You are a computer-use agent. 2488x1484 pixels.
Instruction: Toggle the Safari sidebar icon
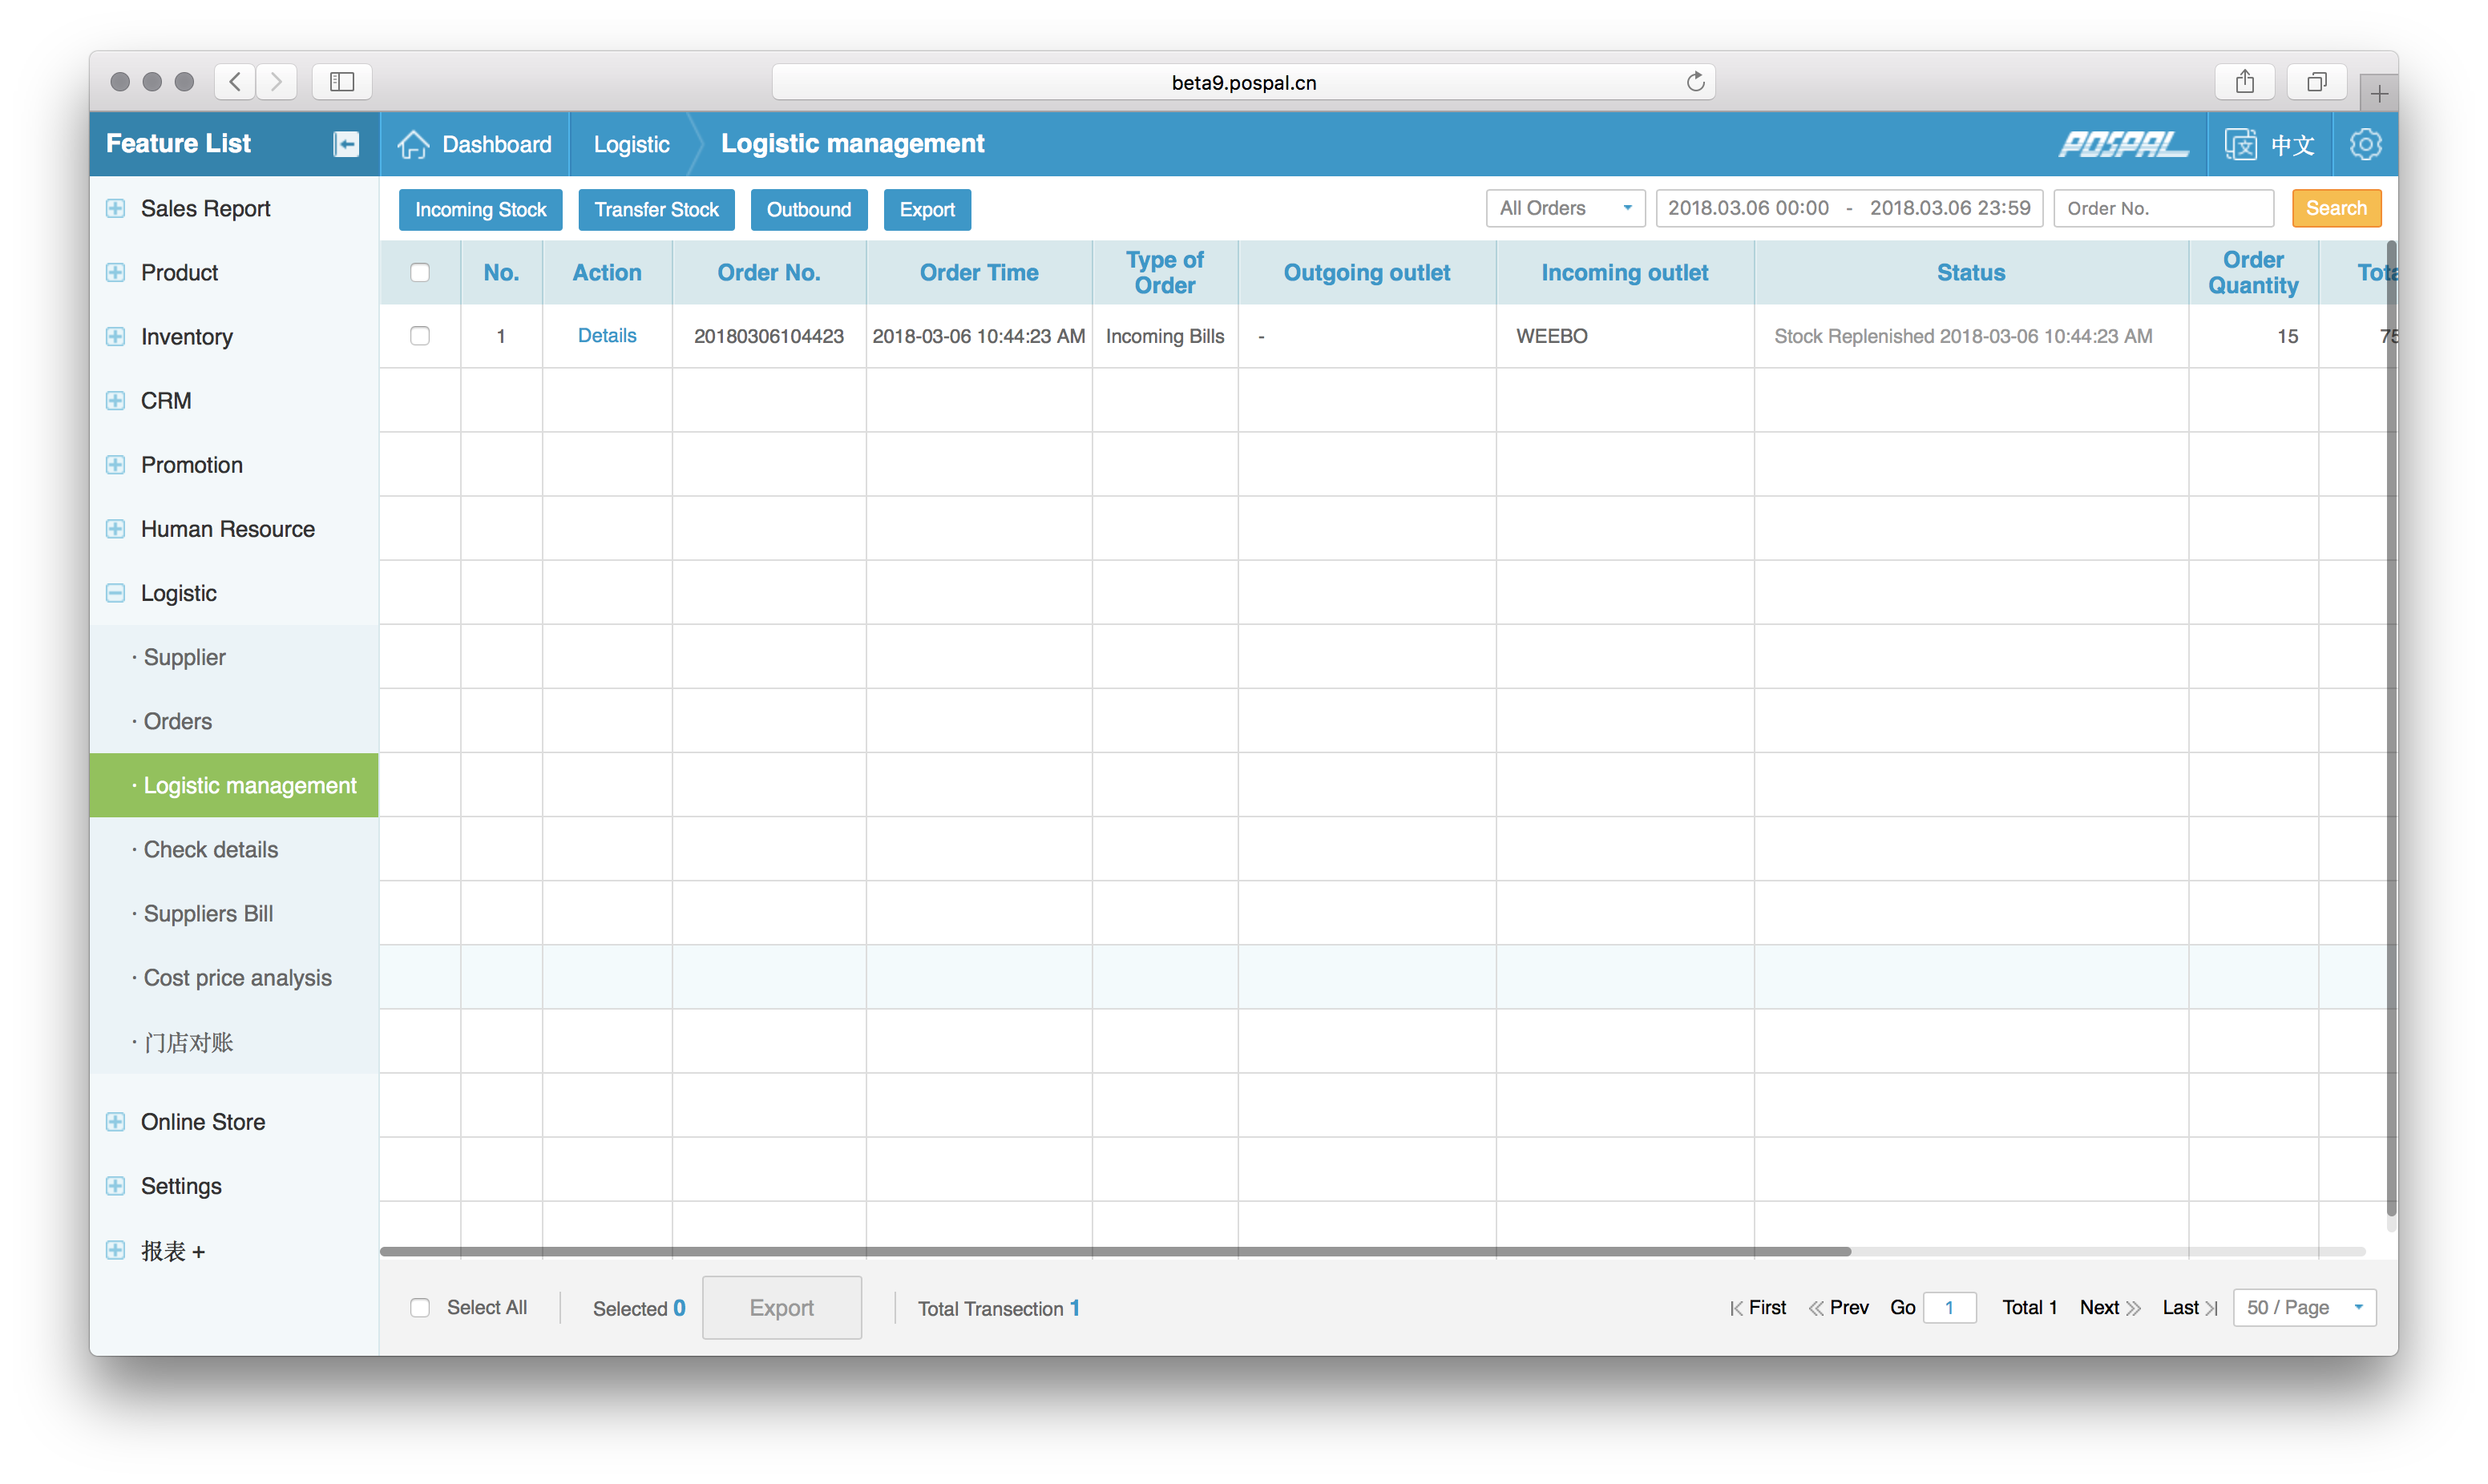tap(342, 82)
